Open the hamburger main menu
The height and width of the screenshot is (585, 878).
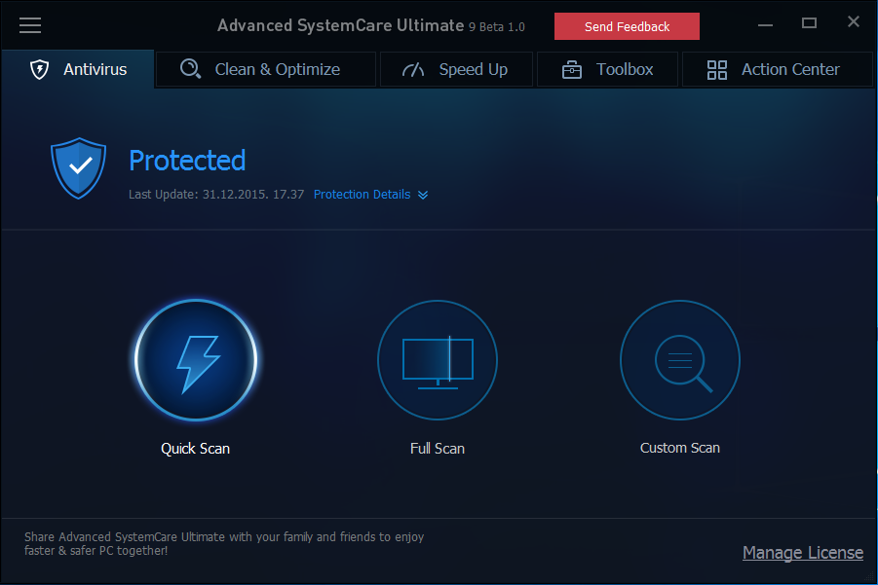click(30, 25)
